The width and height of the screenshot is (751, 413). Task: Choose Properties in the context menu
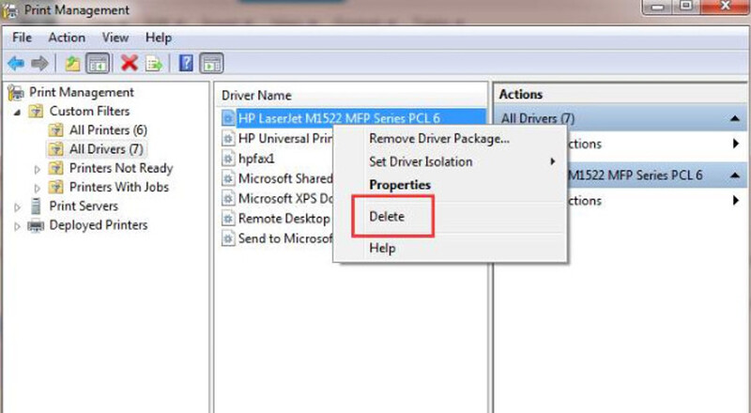[x=451, y=185]
